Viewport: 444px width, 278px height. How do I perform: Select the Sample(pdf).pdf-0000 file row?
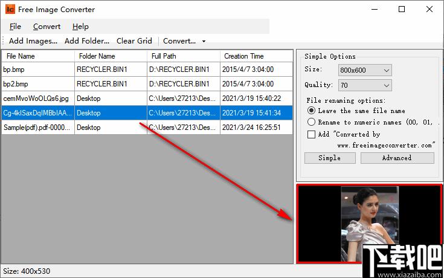147,128
